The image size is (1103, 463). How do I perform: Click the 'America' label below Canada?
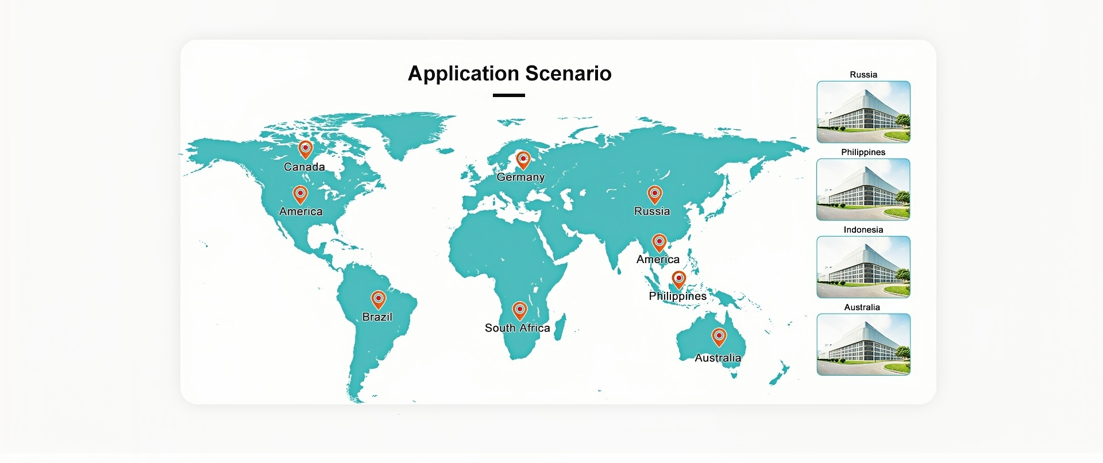tap(301, 211)
